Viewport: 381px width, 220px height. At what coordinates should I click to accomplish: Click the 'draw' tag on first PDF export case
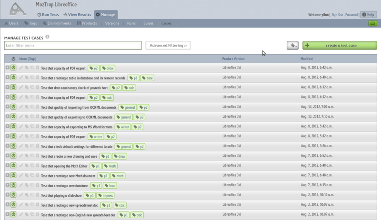click(108, 68)
